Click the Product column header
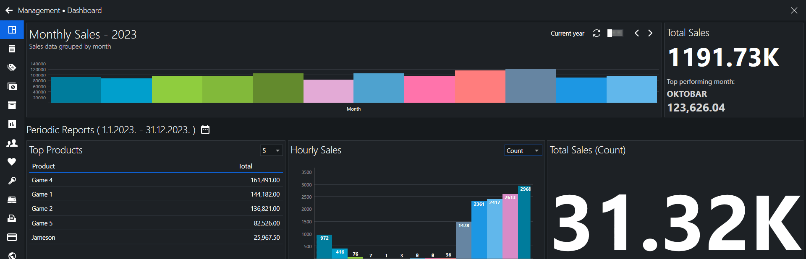This screenshot has height=259, width=806. pyautogui.click(x=44, y=166)
